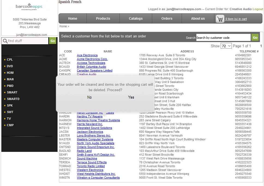This screenshot has width=264, height=186.
Task: Select customer Radio Land
Action: [84, 151]
